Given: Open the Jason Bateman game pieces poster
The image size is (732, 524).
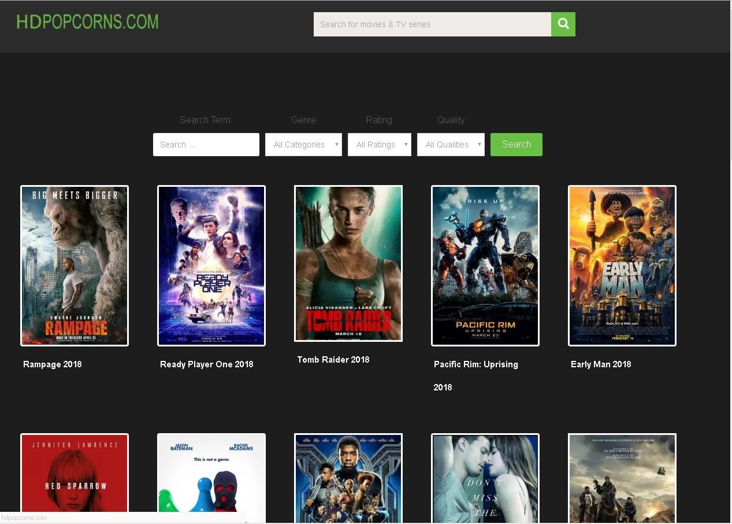Looking at the screenshot, I should pos(211,478).
